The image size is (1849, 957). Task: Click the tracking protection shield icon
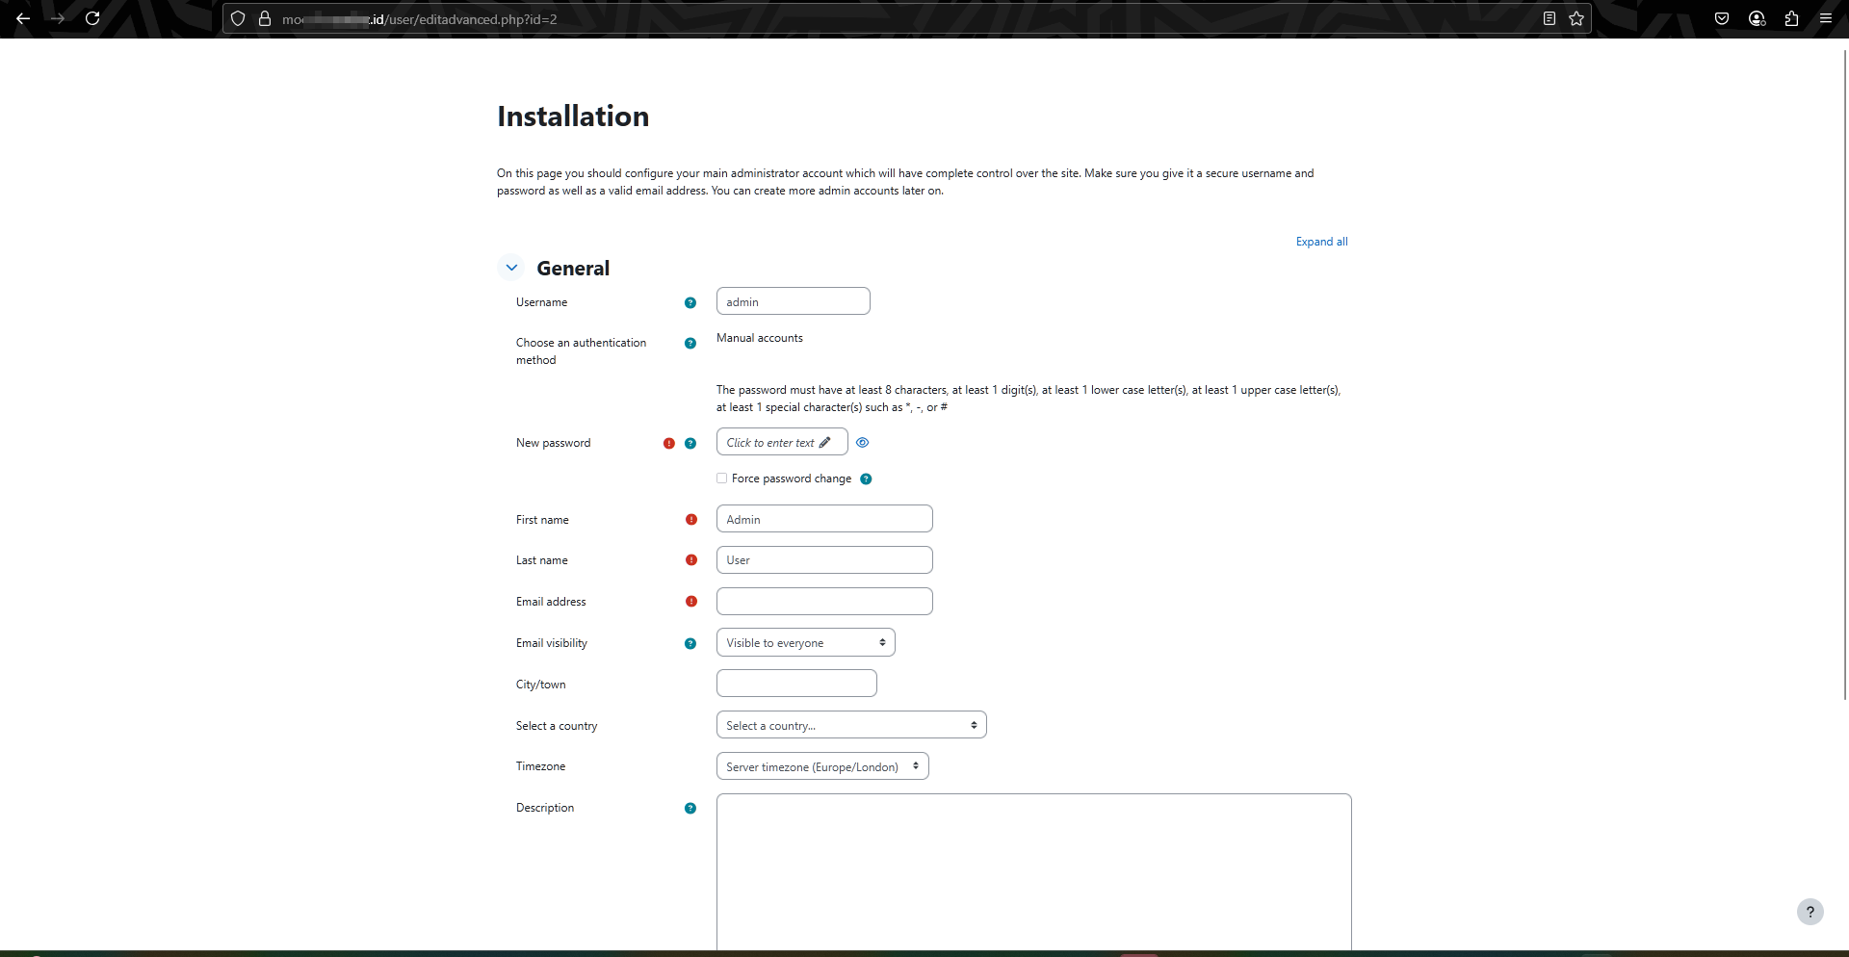click(238, 18)
